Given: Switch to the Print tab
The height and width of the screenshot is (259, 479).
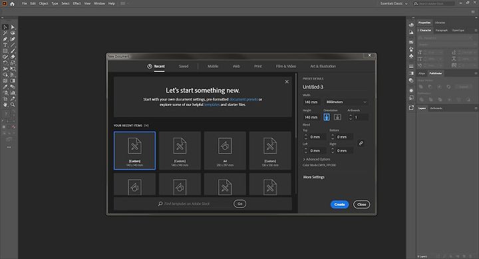Looking at the screenshot, I should [258, 67].
